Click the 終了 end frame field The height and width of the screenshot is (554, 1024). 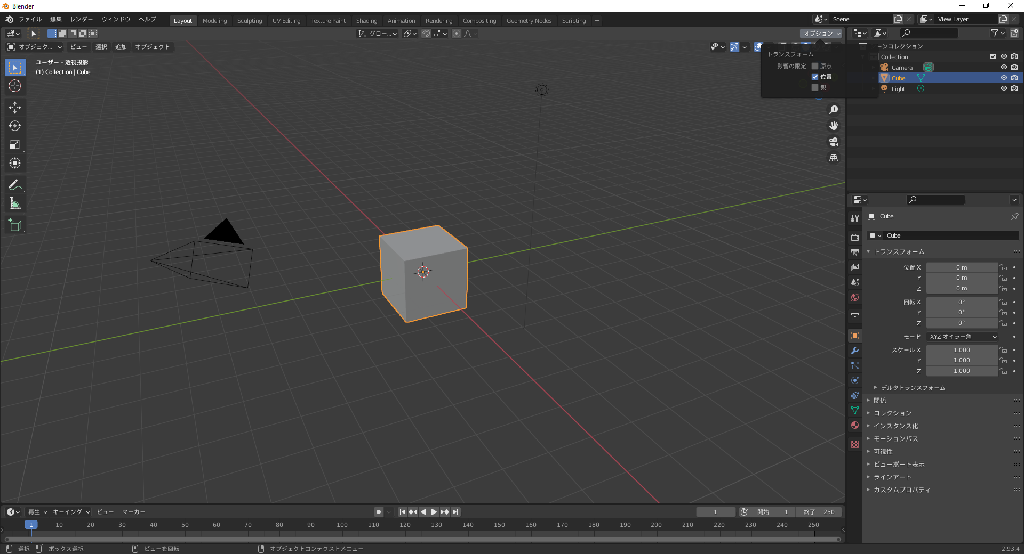pos(819,512)
